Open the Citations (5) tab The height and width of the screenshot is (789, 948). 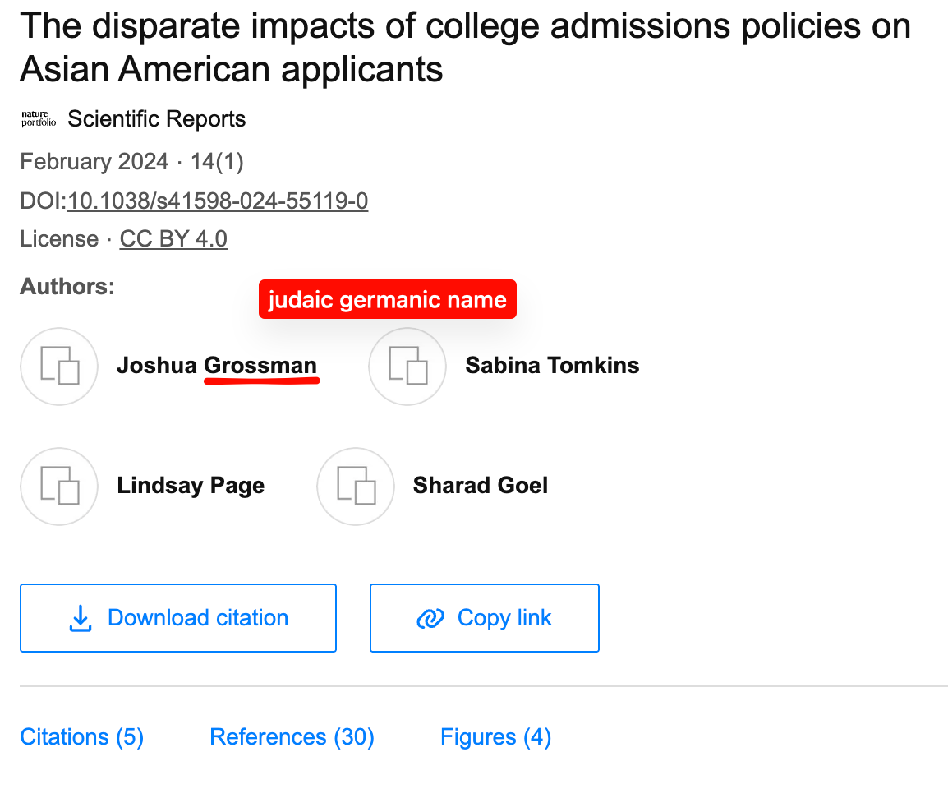[x=82, y=737]
